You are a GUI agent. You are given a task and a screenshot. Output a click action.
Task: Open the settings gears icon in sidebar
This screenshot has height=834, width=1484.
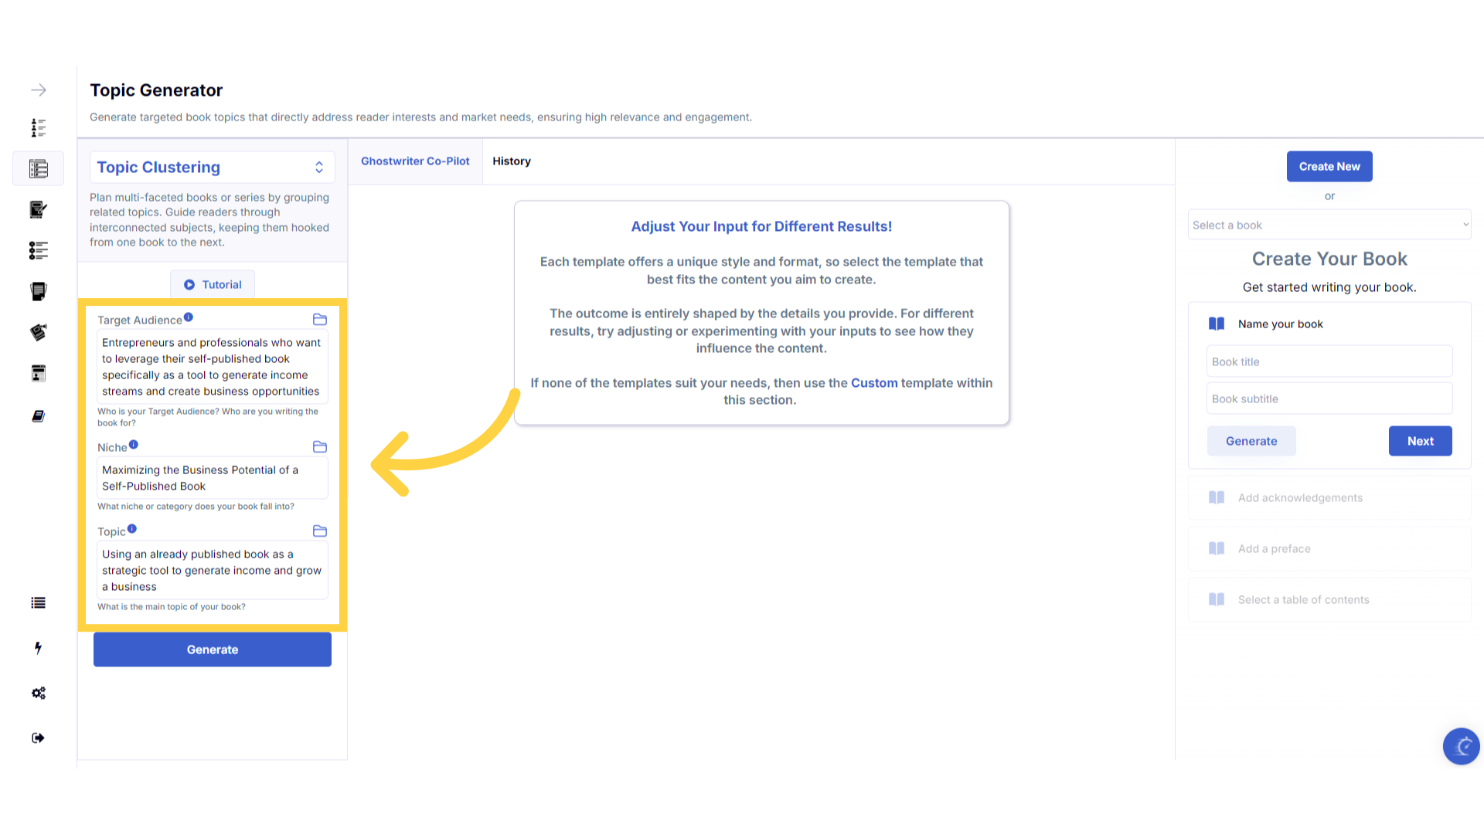coord(39,693)
